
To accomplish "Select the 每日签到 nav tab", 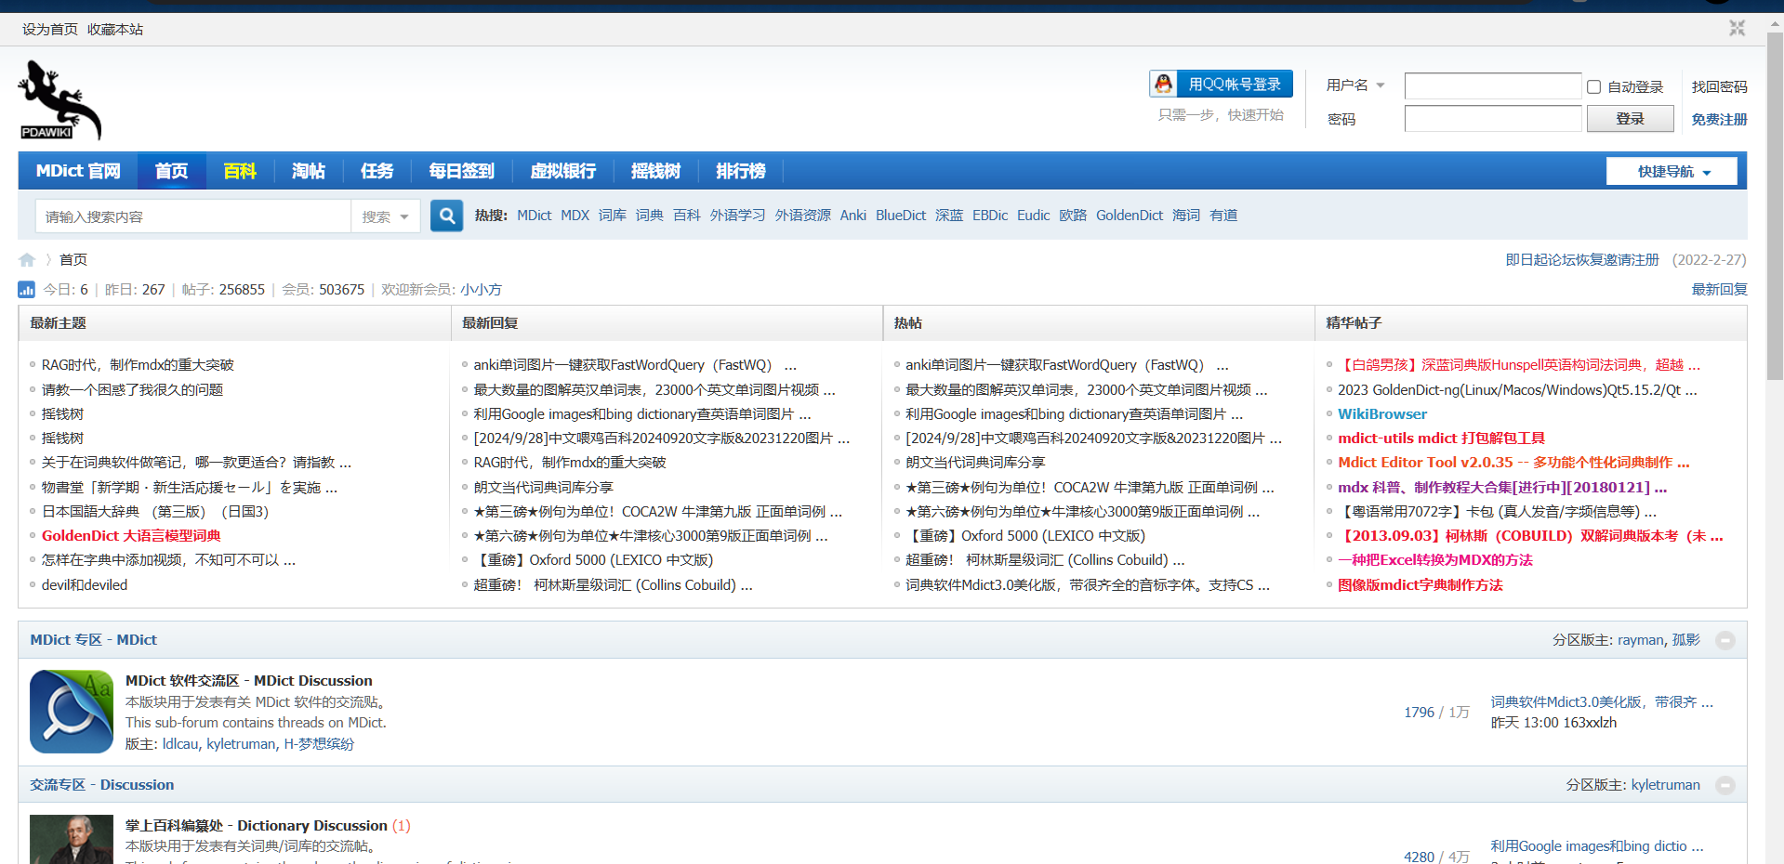I will click(x=461, y=171).
